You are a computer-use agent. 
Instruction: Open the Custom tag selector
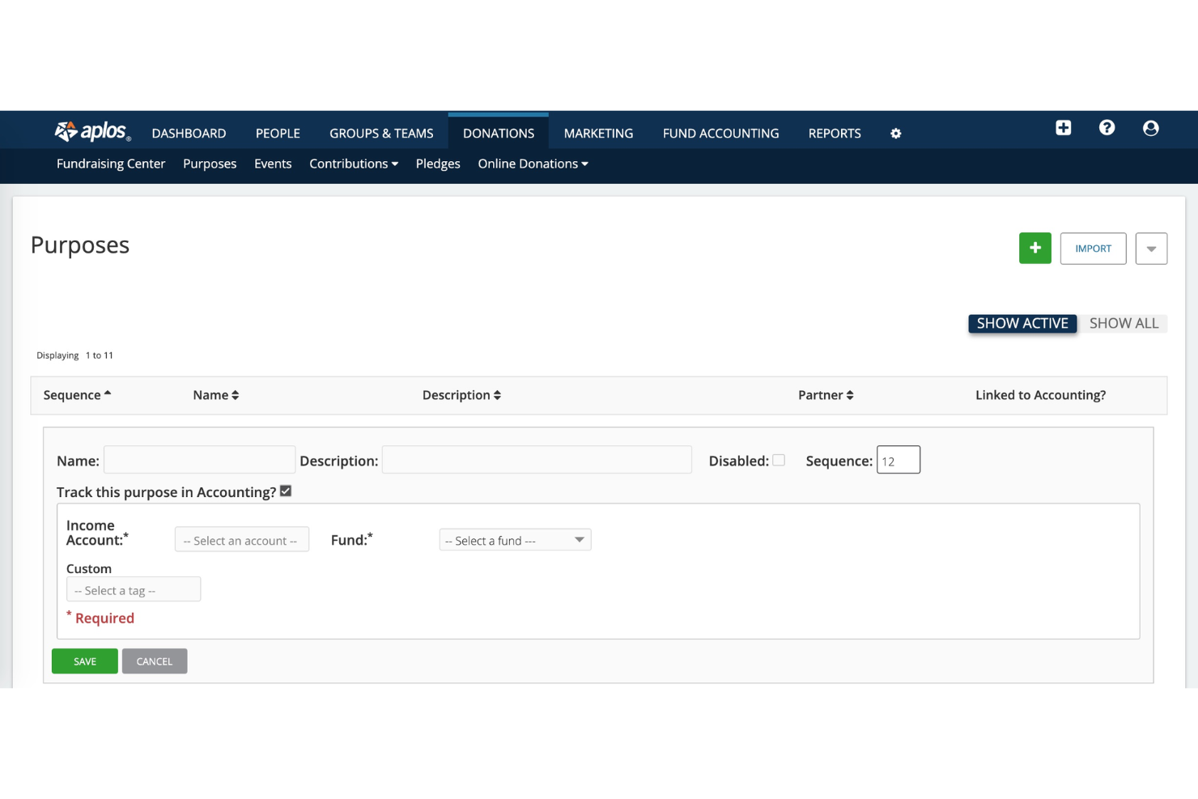pyautogui.click(x=133, y=589)
